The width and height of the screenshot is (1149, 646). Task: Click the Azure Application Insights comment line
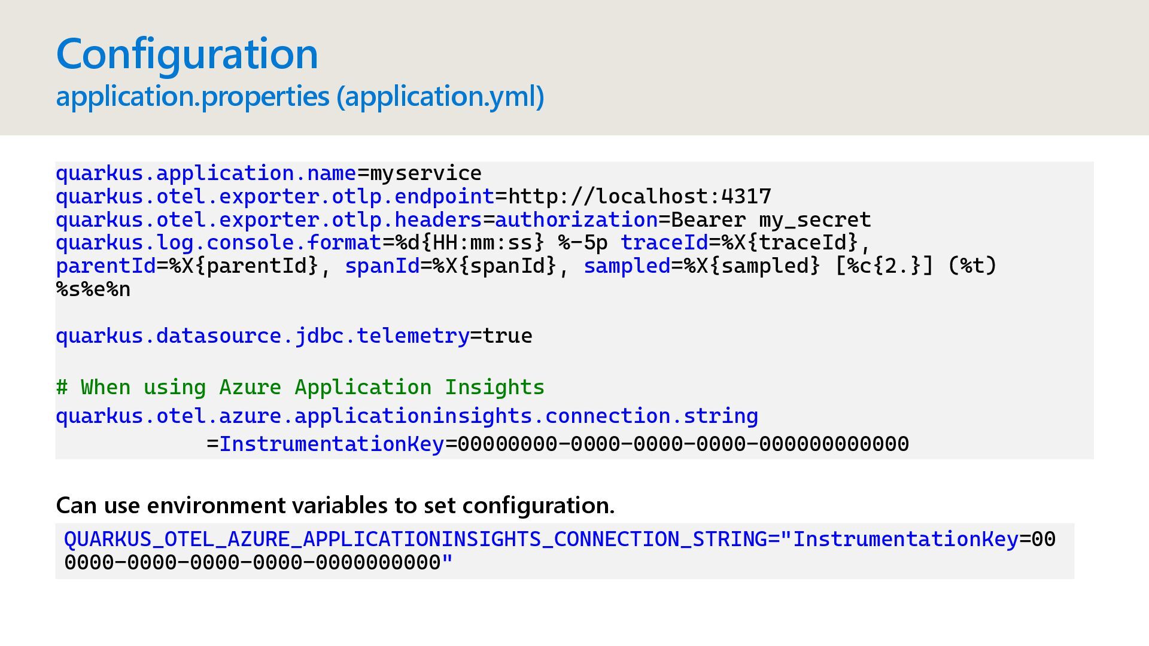click(x=300, y=388)
